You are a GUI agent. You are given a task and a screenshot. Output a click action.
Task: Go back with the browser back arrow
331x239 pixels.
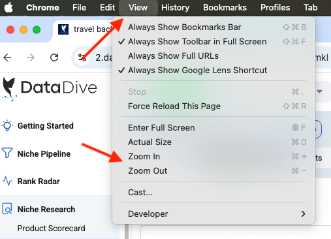coord(7,57)
